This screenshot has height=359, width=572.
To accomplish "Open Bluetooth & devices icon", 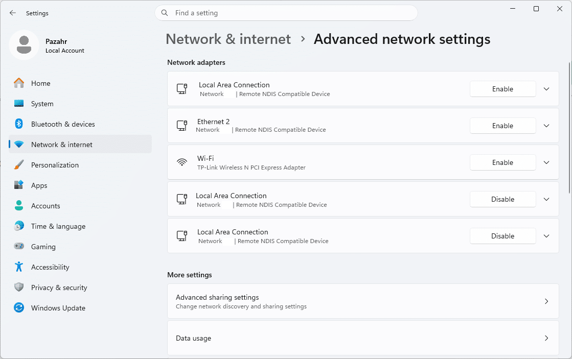I will (x=19, y=124).
